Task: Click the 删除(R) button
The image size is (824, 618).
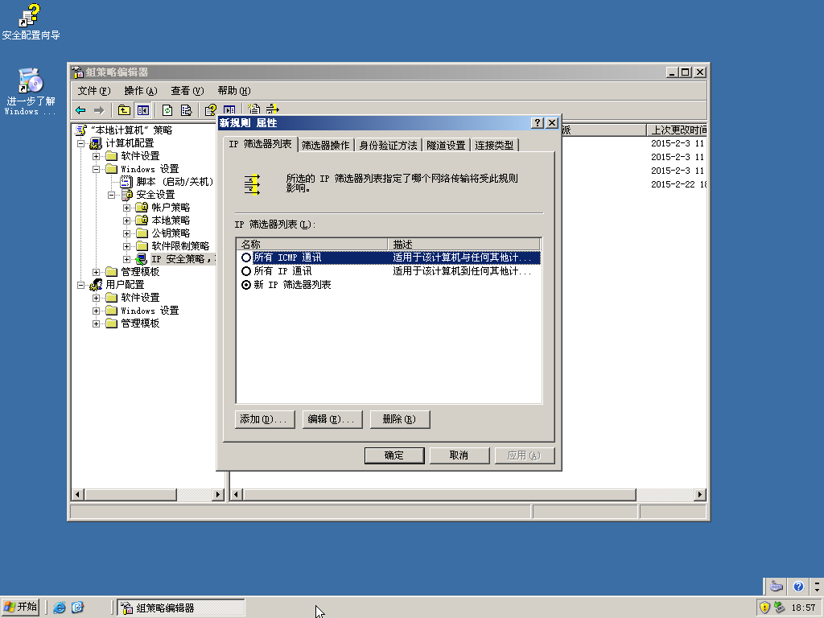Action: (x=400, y=419)
